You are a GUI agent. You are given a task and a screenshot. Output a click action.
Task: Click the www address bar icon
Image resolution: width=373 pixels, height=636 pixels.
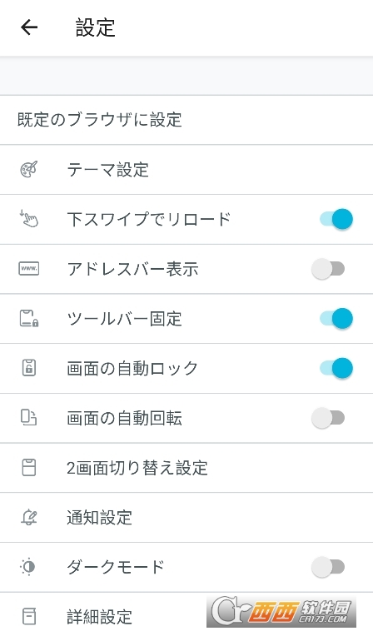[29, 269]
